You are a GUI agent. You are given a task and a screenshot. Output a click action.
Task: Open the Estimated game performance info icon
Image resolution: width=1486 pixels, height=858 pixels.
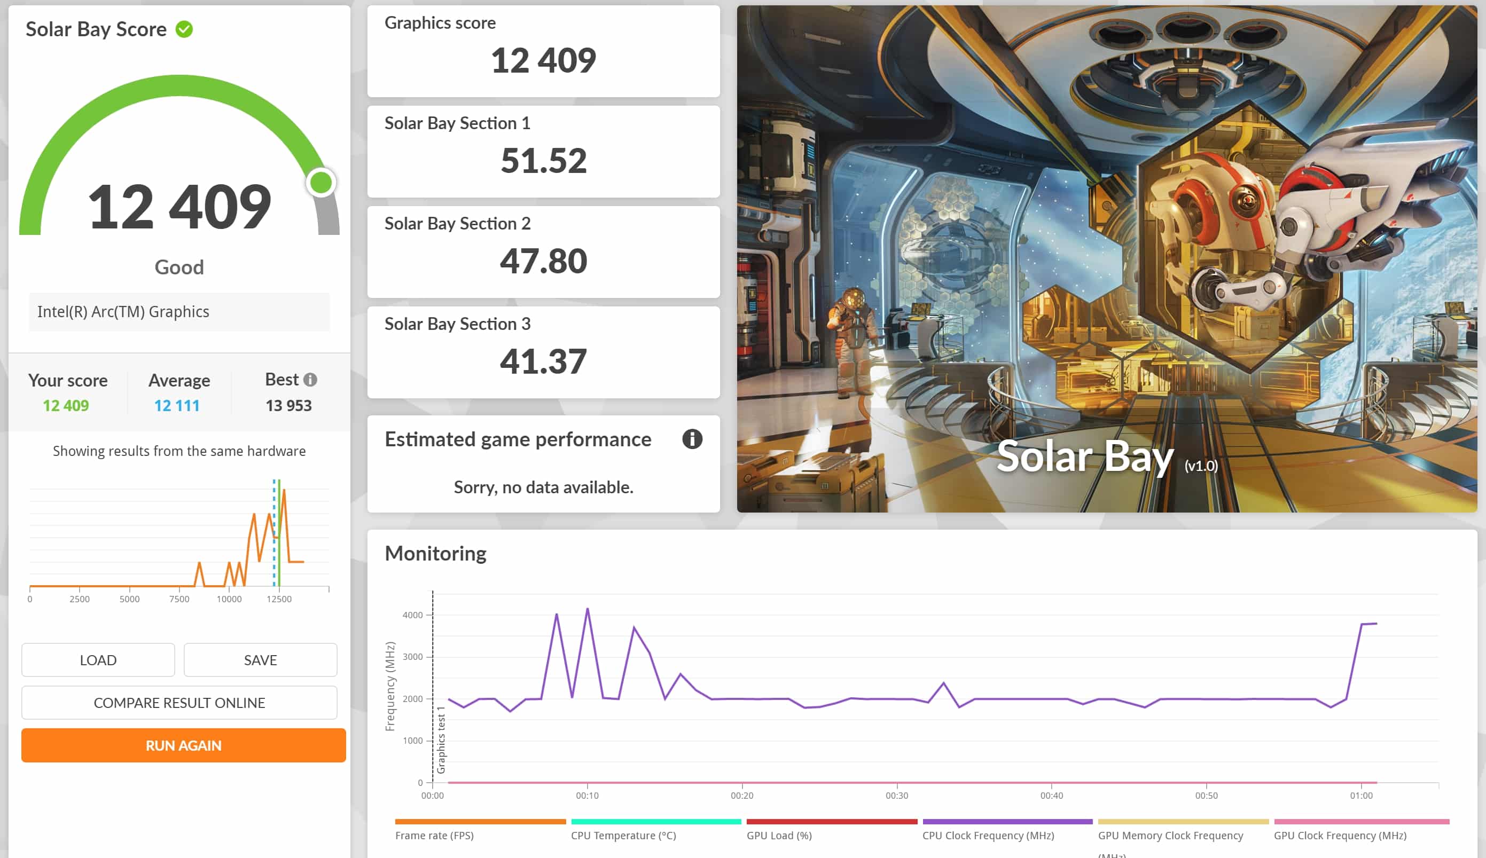(692, 439)
